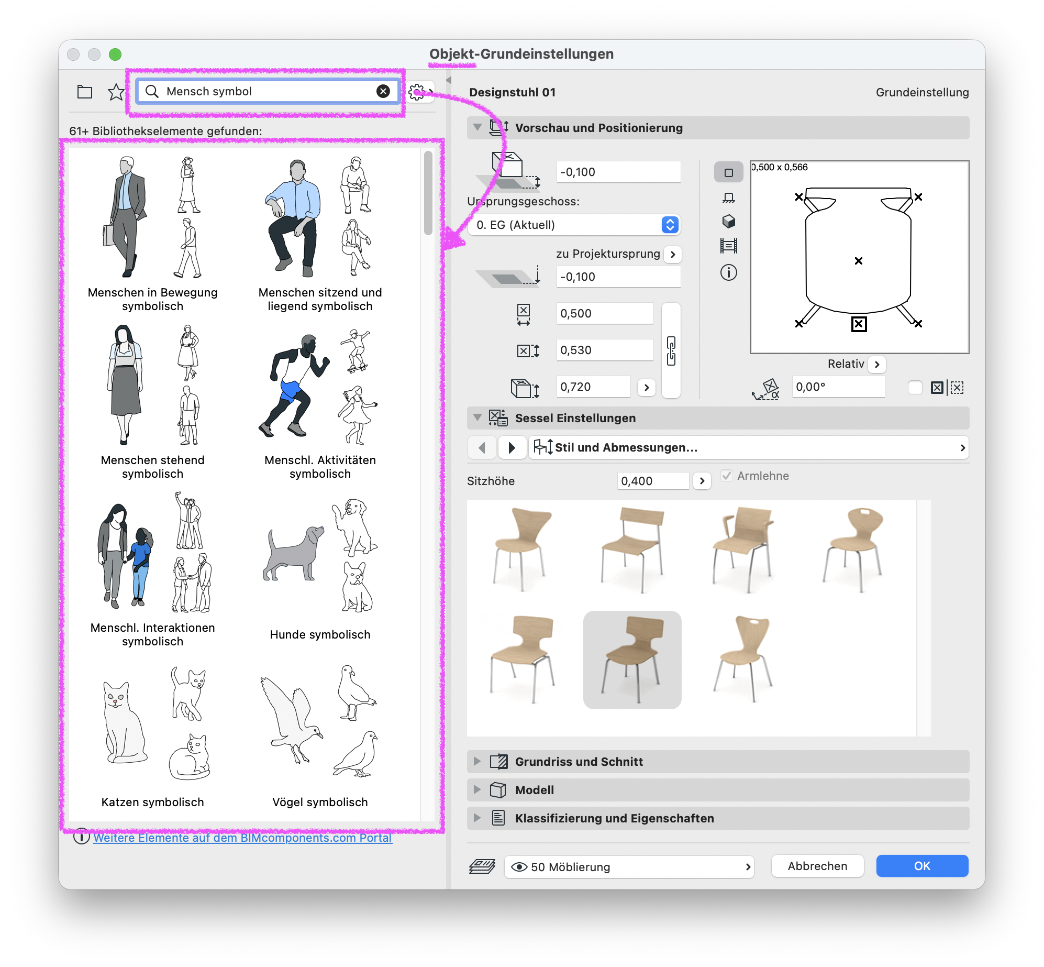The width and height of the screenshot is (1044, 967).
Task: Choose the last chair style in bottom row
Action: point(742,660)
